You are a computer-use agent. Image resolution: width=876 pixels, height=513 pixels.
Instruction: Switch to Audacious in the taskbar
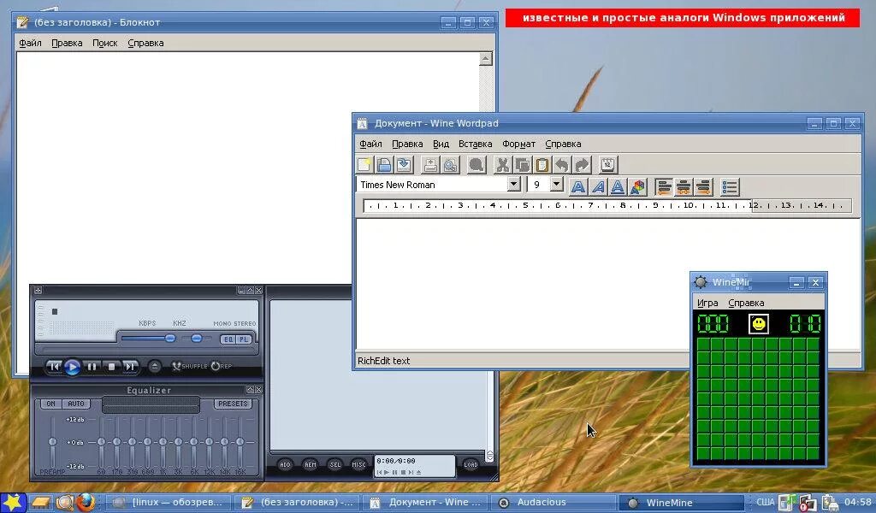pyautogui.click(x=554, y=503)
